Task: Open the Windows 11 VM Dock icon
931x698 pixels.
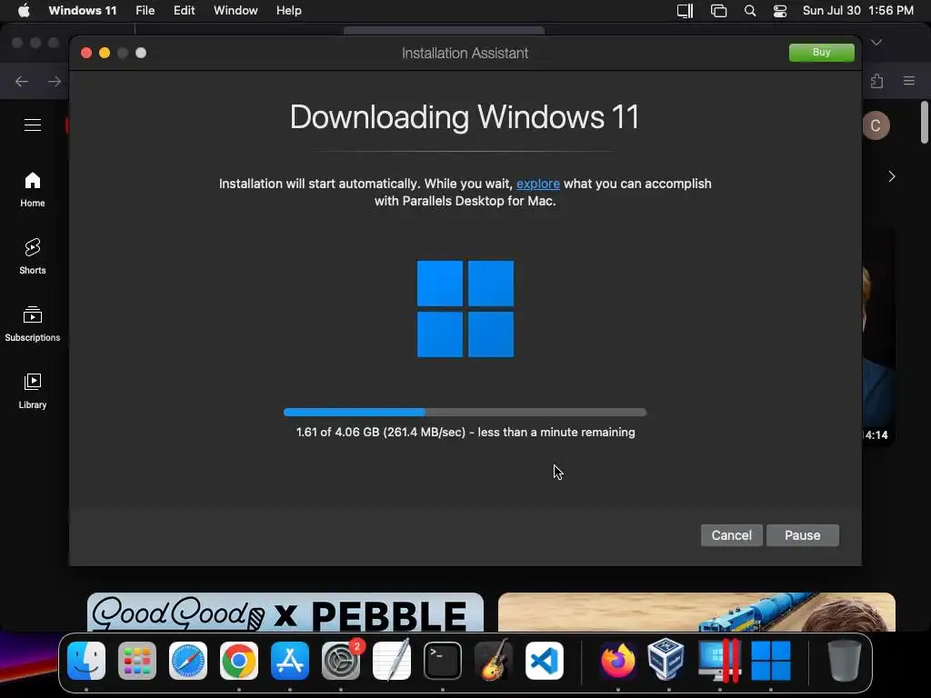Action: pyautogui.click(x=771, y=661)
